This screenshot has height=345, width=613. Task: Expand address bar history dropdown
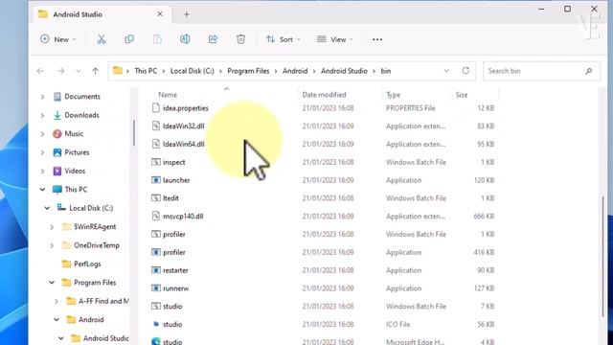446,71
